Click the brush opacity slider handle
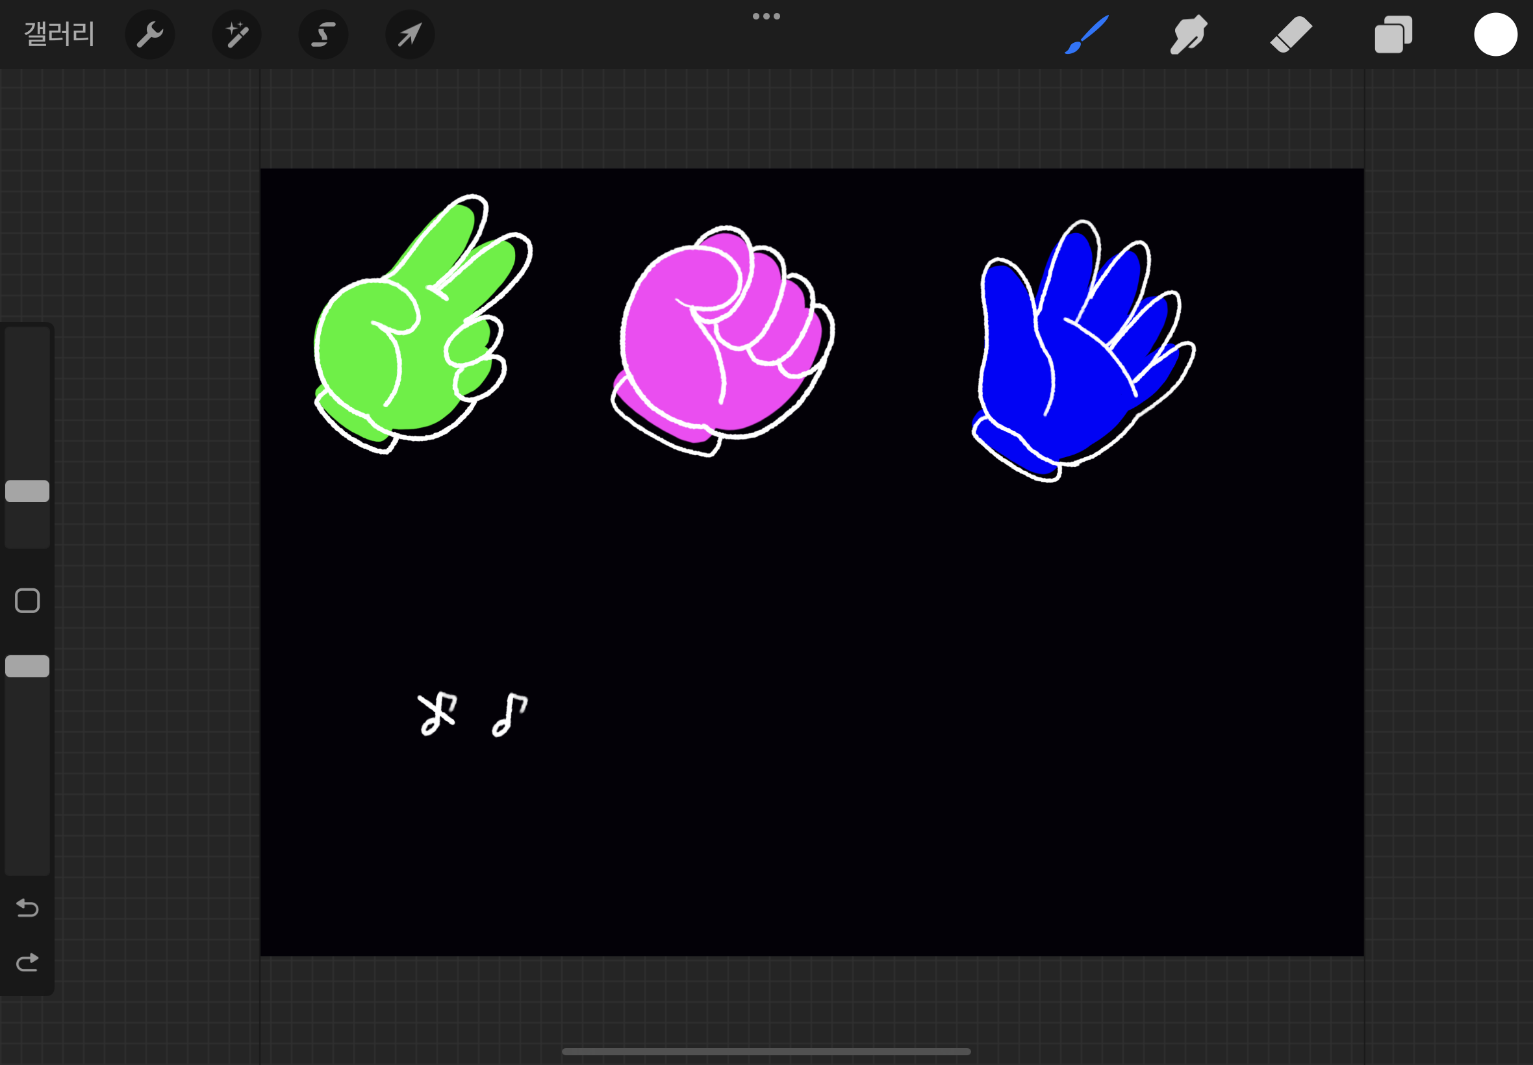1533x1065 pixels. coord(27,666)
